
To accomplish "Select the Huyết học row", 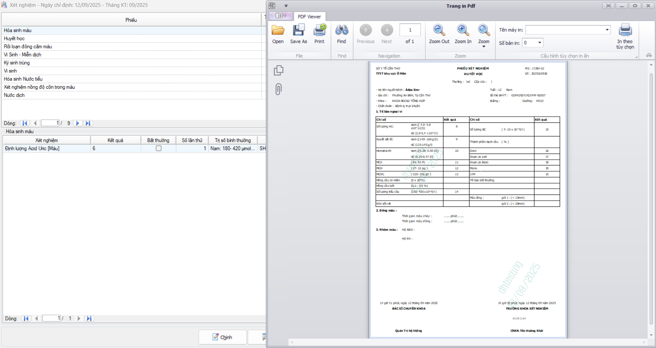I will 132,39.
